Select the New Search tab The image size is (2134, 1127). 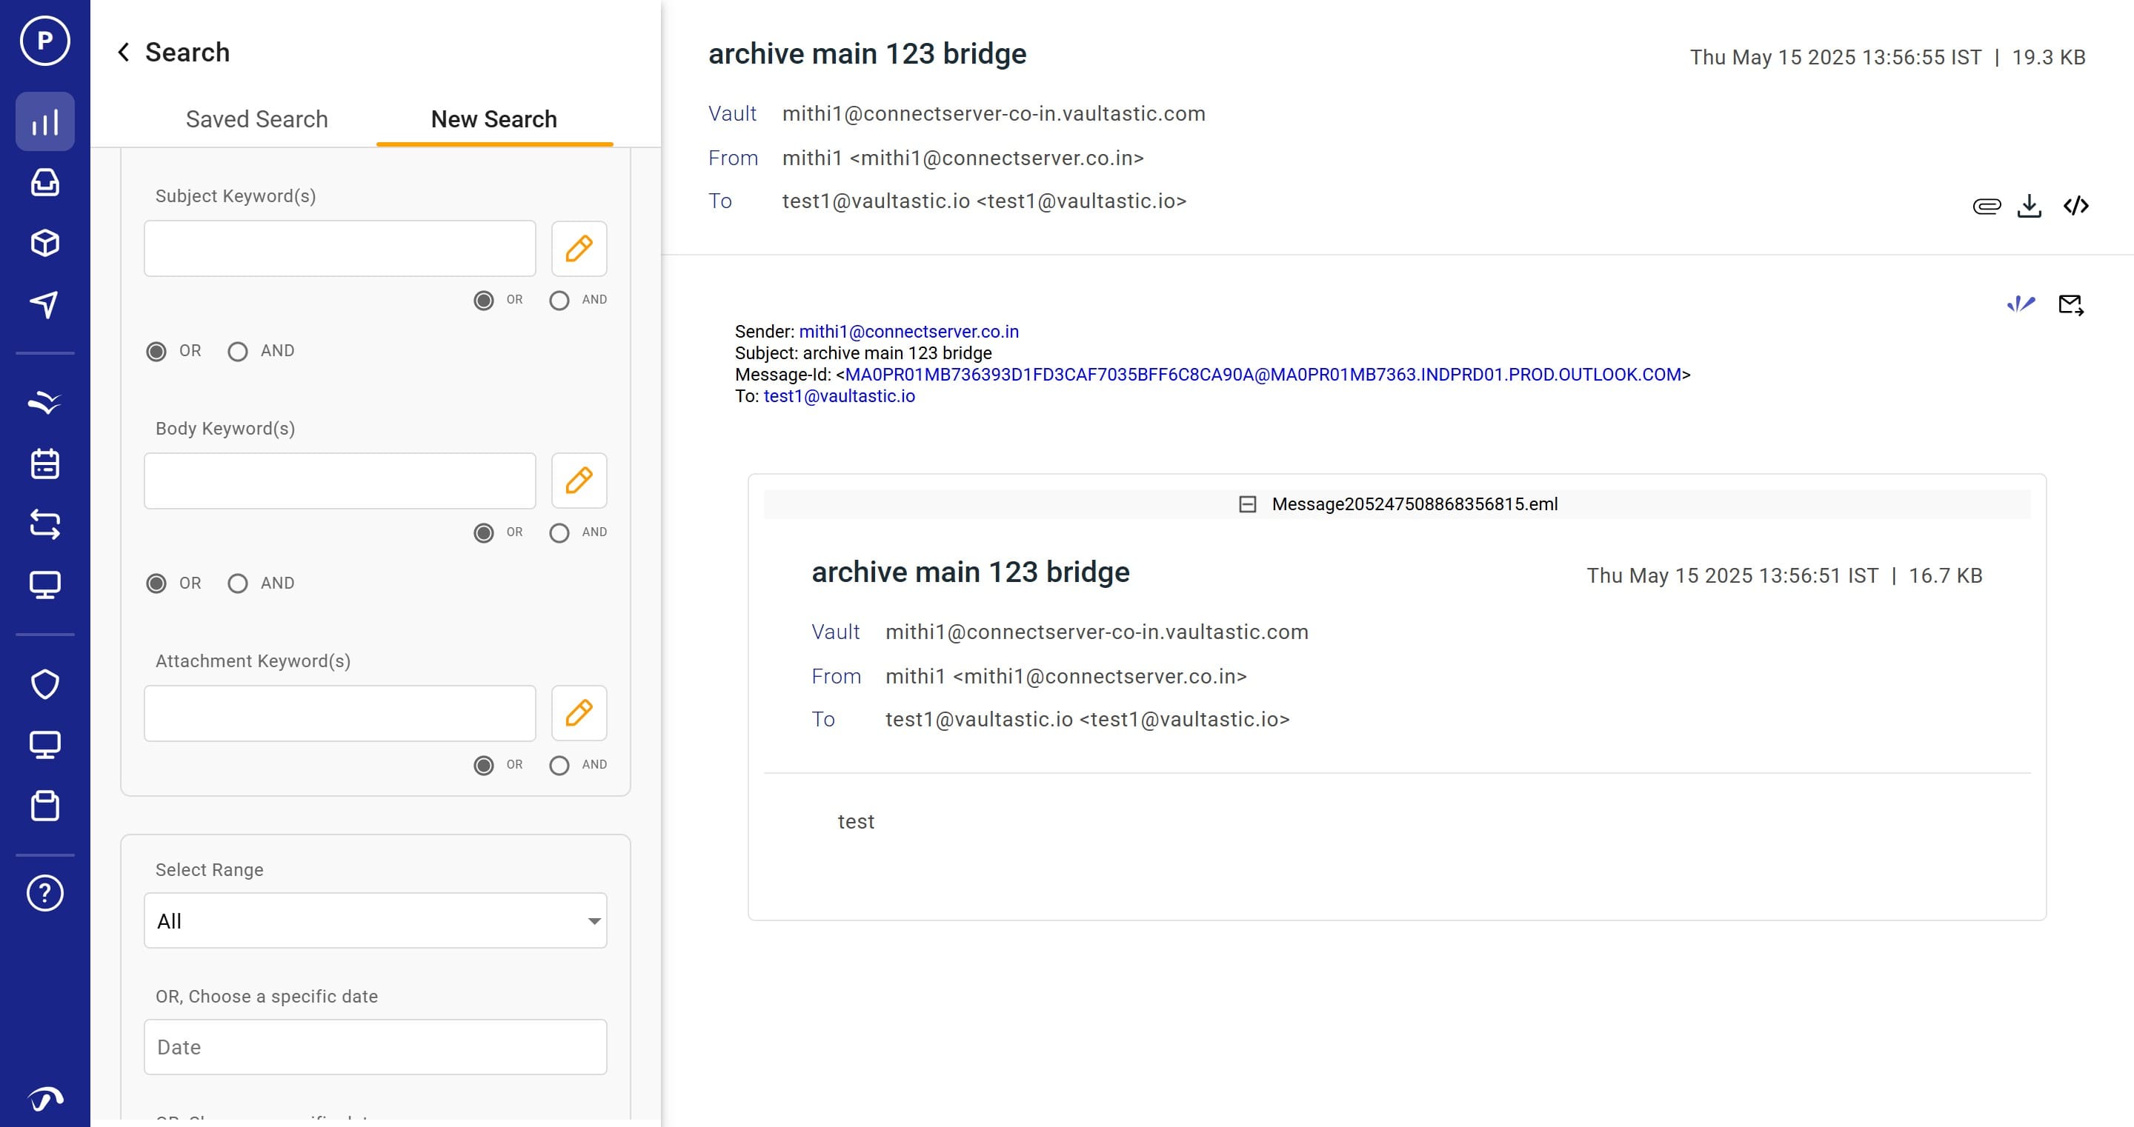pyautogui.click(x=493, y=119)
